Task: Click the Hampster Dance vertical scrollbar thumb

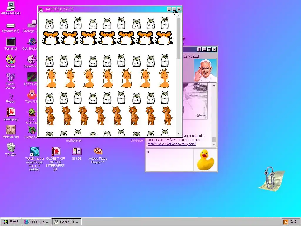Action: 178,38
